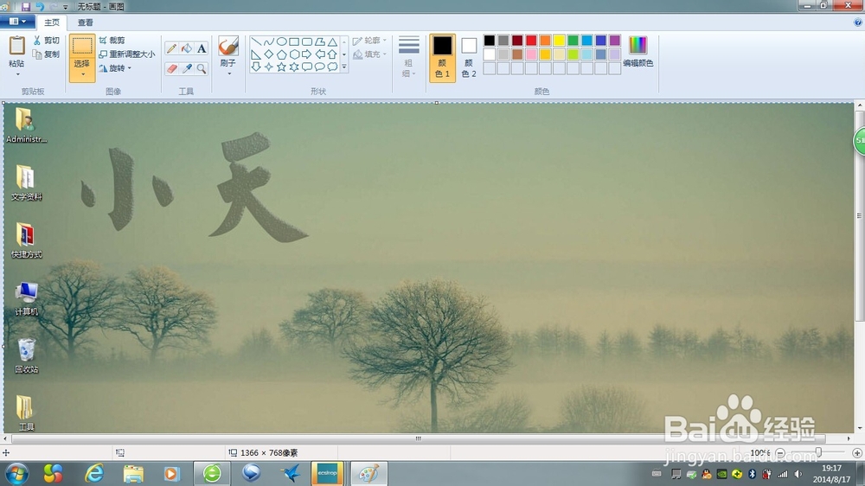
Task: Choose the Rounded rectangle shape
Action: click(307, 42)
